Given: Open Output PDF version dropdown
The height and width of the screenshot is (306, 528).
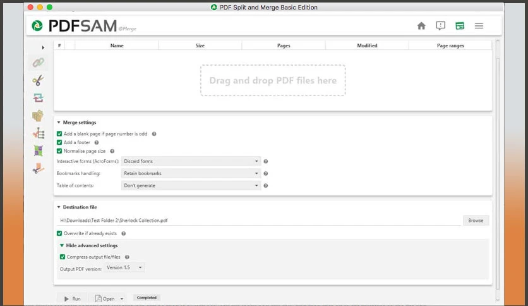Looking at the screenshot, I should click(124, 267).
